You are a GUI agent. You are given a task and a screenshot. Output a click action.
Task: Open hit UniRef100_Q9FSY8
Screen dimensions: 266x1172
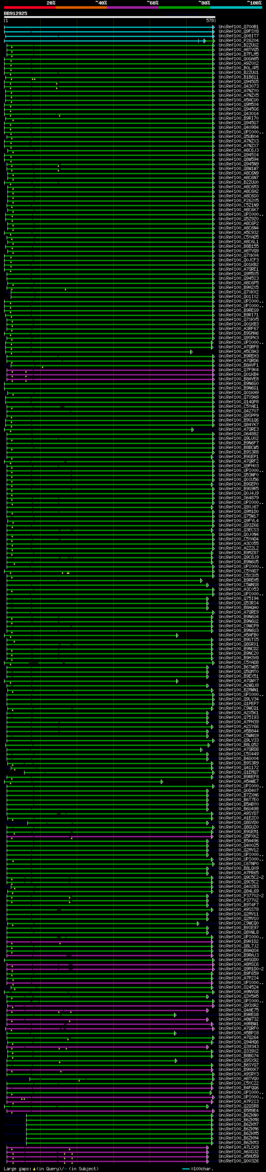[x=238, y=32]
